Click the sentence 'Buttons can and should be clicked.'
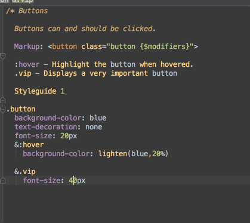The image size is (250, 223). click(85, 29)
